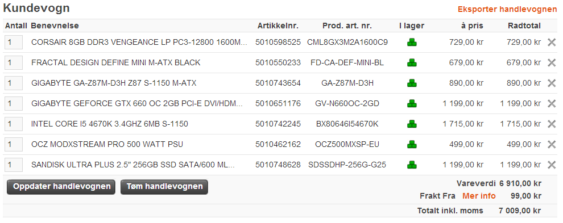The image size is (563, 223).
Task: Delete the INTEL CORE I5 4670K item
Action: point(552,124)
